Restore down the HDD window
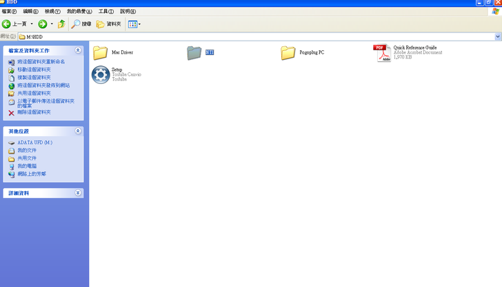This screenshot has height=287, width=502. tap(488, 2)
